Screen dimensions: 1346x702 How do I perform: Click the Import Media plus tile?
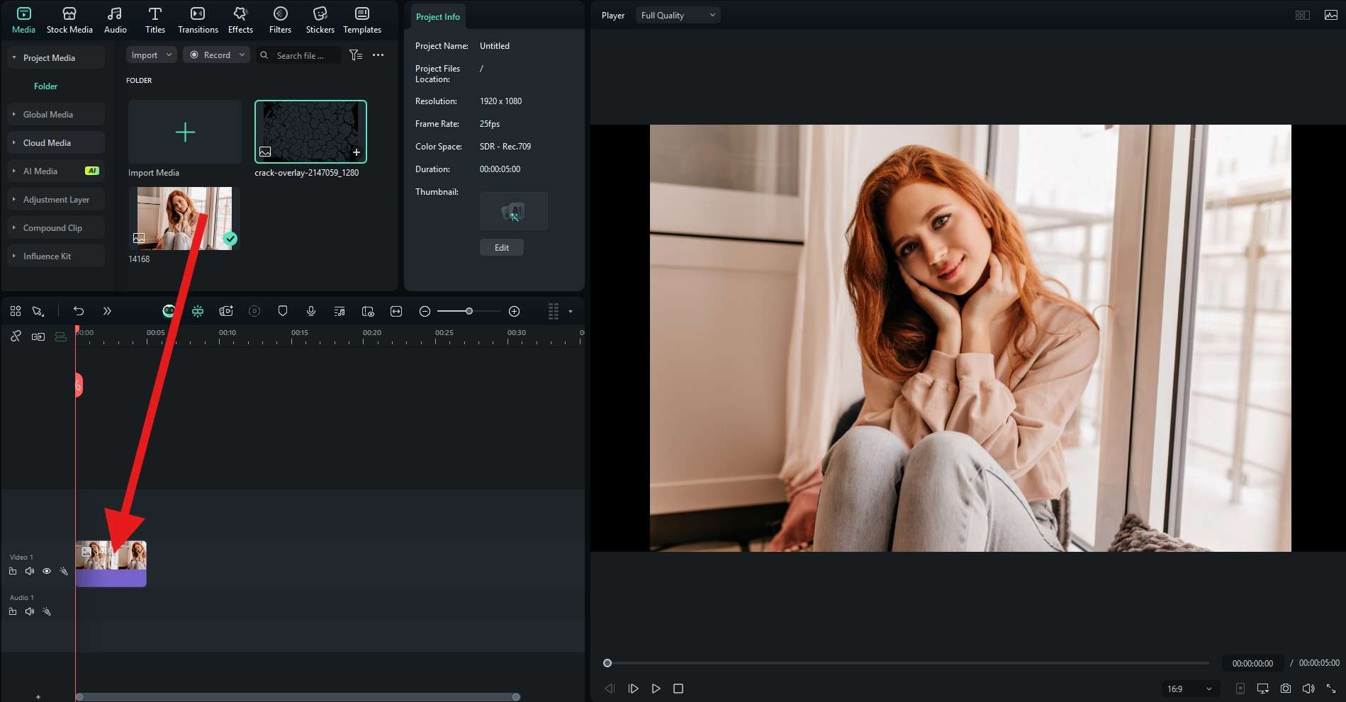(185, 132)
